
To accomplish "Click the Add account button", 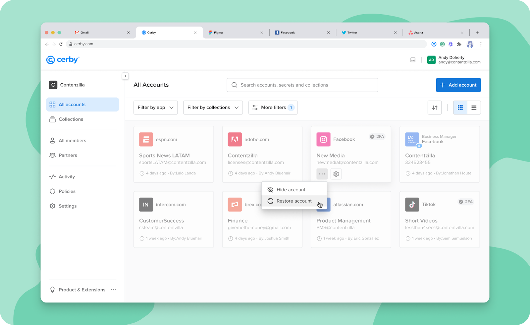I will click(458, 85).
